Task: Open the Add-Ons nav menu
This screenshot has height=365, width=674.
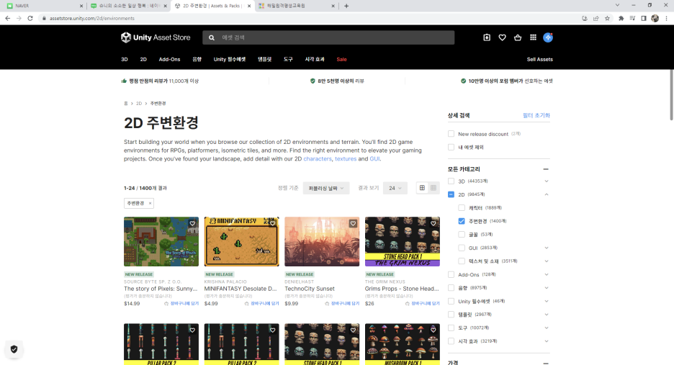Action: (x=169, y=59)
